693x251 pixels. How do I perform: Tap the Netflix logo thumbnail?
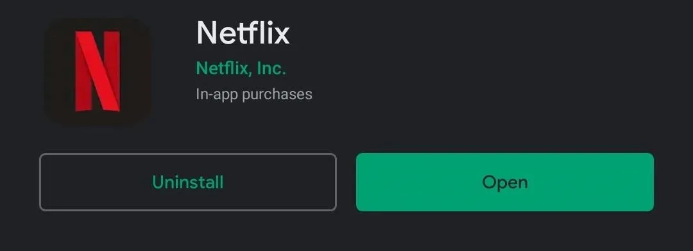(98, 71)
